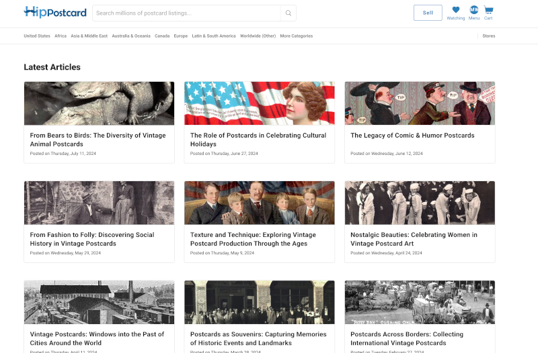
Task: Open the Busy Day wagons thumbnail
Action: pos(420,302)
